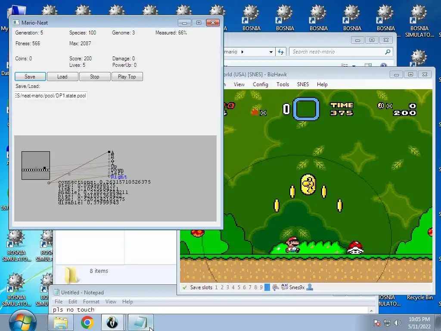Click the Genome: 3 label
Image resolution: width=441 pixels, height=331 pixels.
(124, 33)
